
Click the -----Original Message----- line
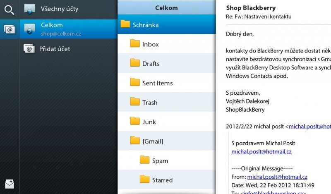[262, 168]
